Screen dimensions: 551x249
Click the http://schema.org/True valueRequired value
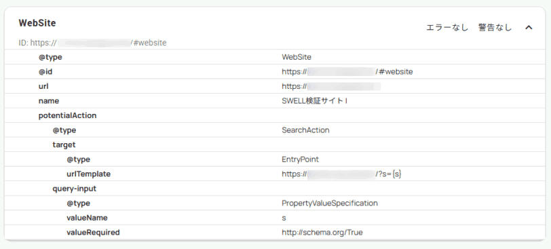click(x=322, y=233)
